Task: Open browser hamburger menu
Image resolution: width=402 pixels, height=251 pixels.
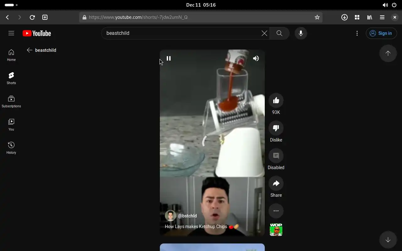Action: 382,17
